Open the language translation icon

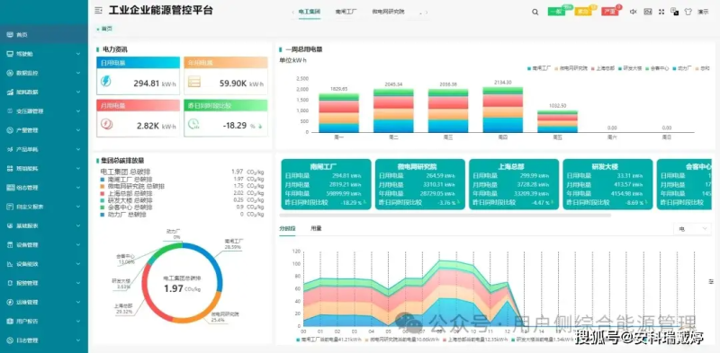(674, 12)
